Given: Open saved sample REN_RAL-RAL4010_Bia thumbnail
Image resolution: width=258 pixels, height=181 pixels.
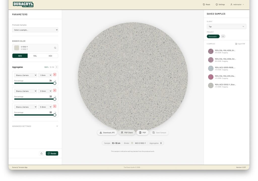Looking at the screenshot, I should click(211, 77).
